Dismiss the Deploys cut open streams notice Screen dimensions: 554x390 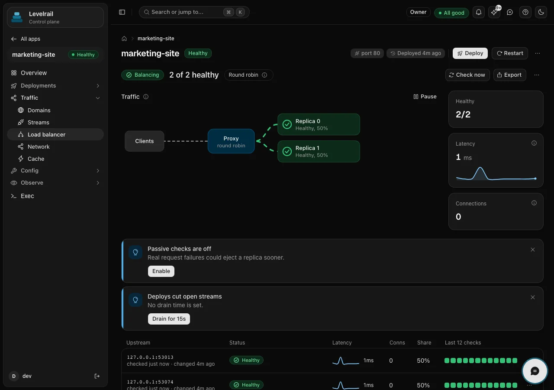(x=533, y=297)
